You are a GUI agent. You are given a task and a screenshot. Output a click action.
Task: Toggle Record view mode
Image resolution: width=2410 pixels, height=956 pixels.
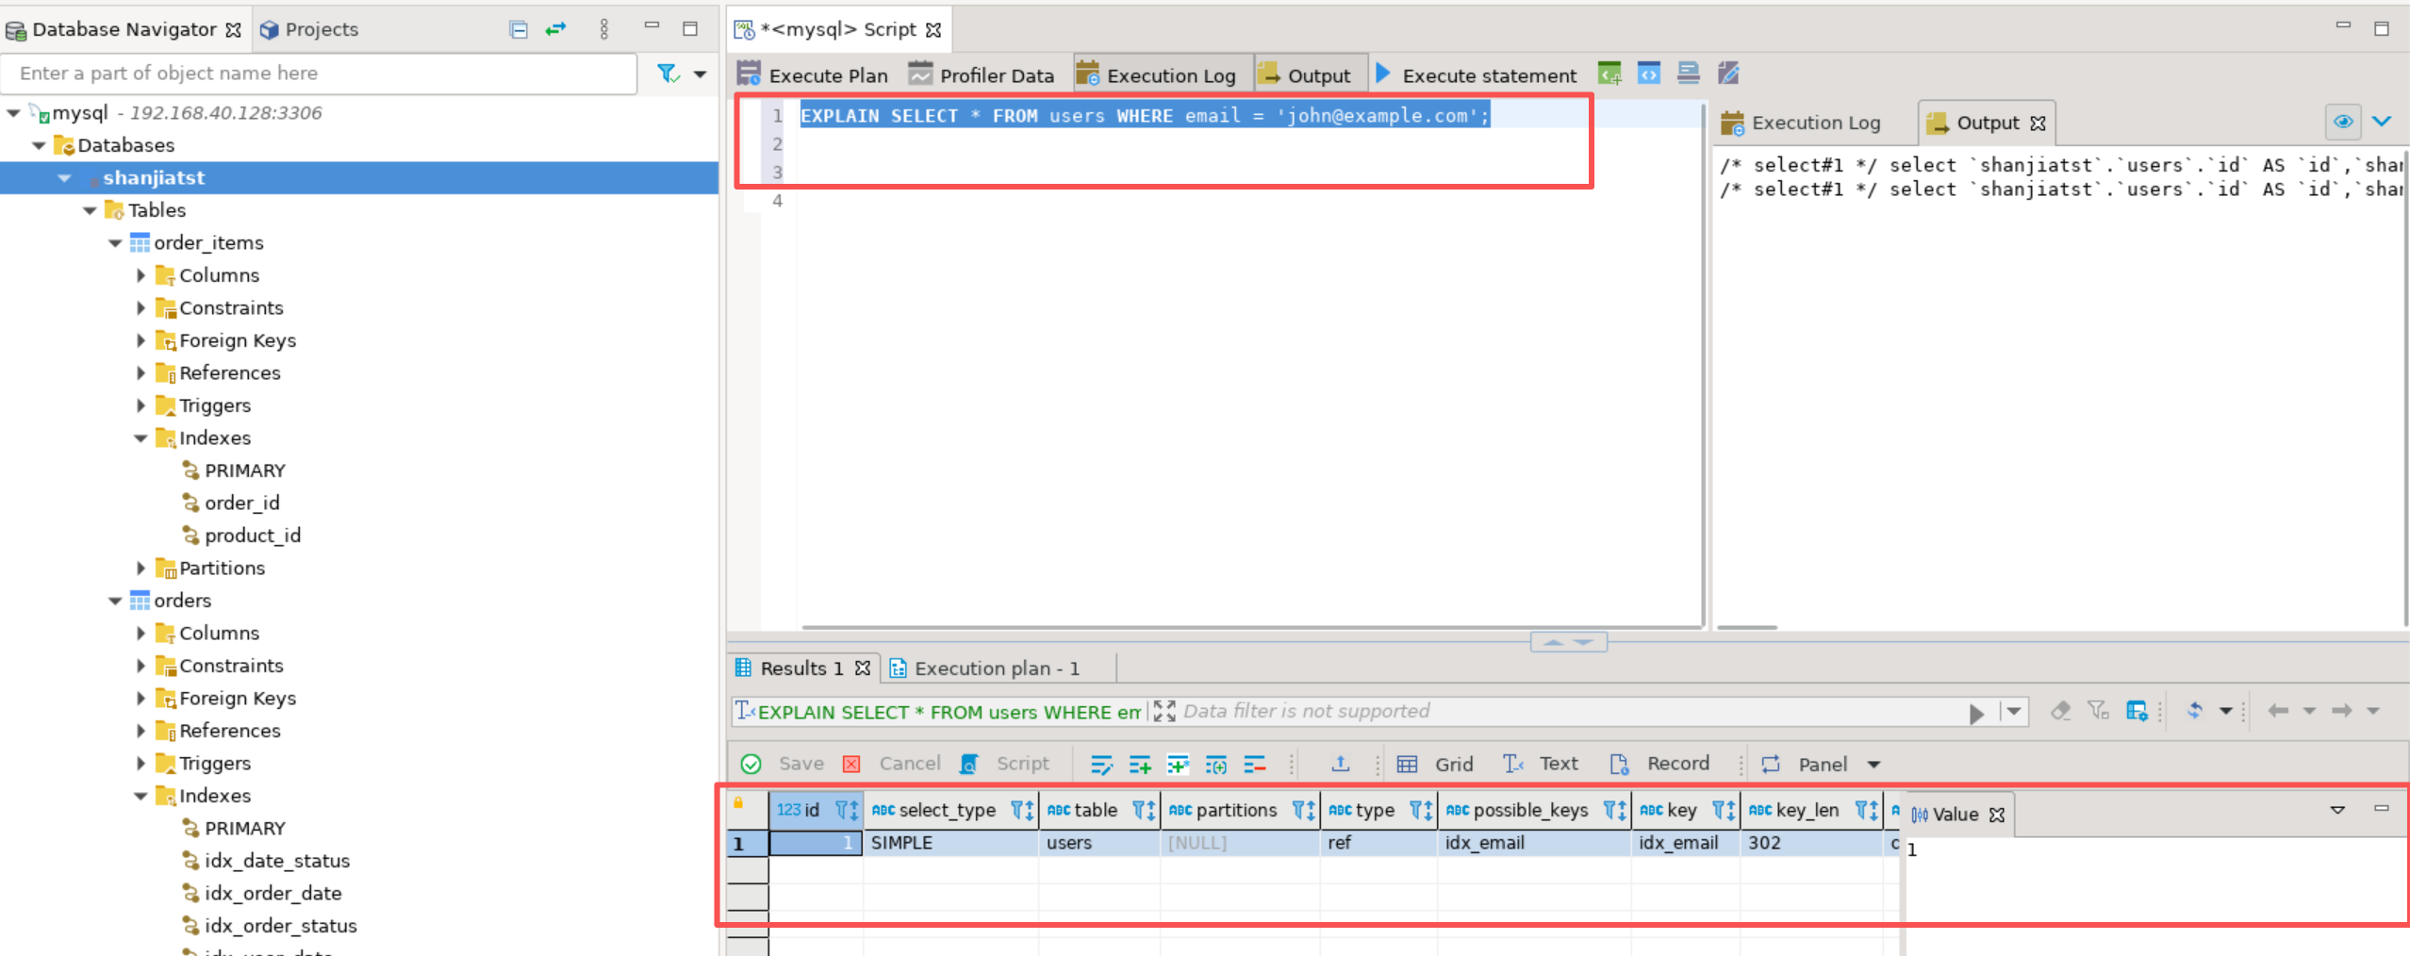tap(1659, 764)
